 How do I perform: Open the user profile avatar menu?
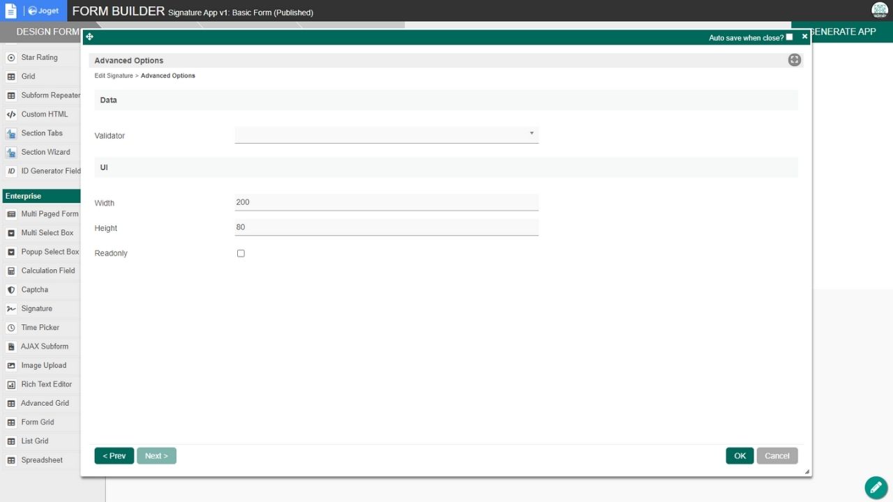pos(880,10)
